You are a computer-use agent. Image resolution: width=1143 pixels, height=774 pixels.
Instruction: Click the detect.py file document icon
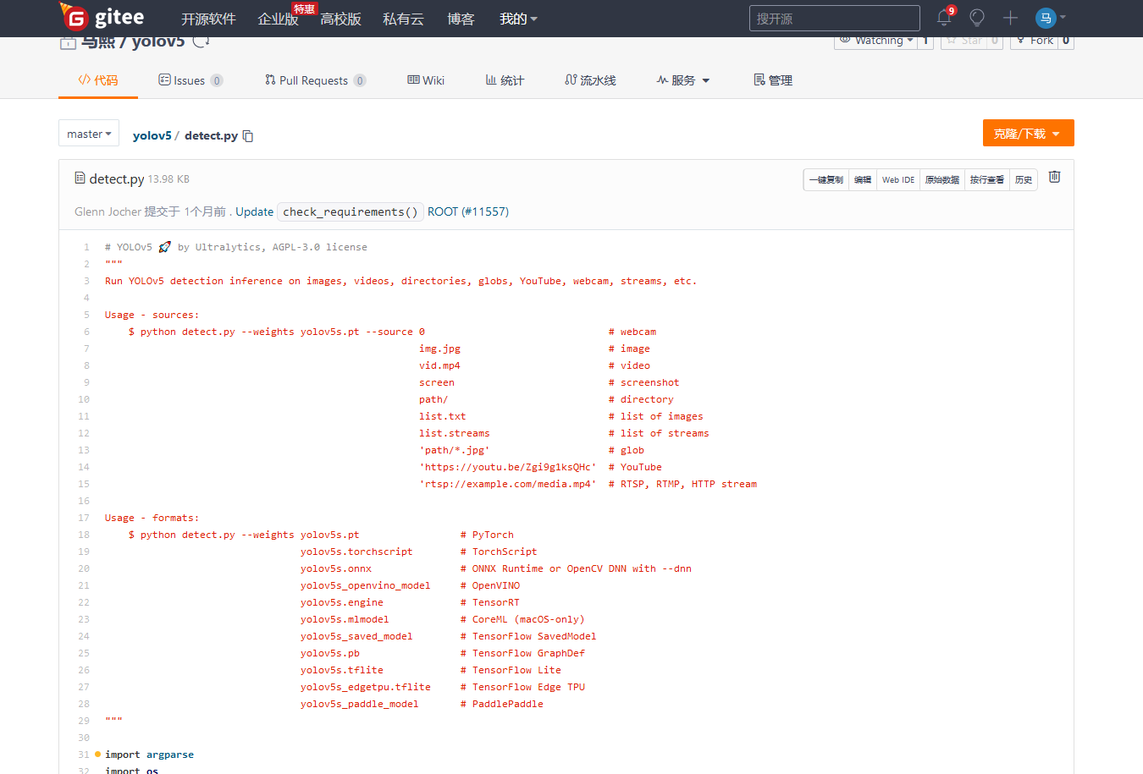[80, 178]
